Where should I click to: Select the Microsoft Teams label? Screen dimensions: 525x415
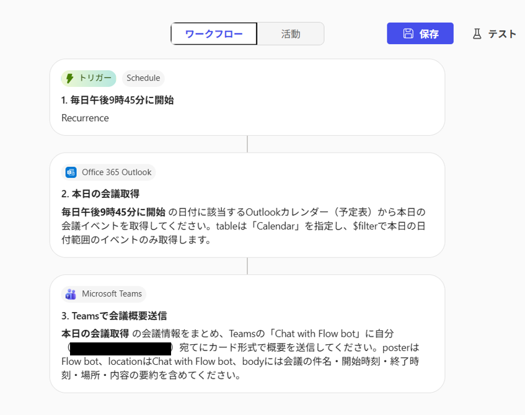tap(112, 294)
